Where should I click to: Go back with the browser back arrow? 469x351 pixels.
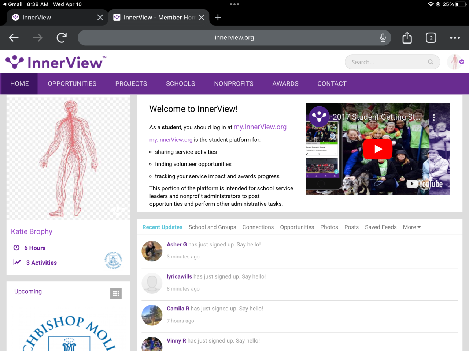coord(14,38)
